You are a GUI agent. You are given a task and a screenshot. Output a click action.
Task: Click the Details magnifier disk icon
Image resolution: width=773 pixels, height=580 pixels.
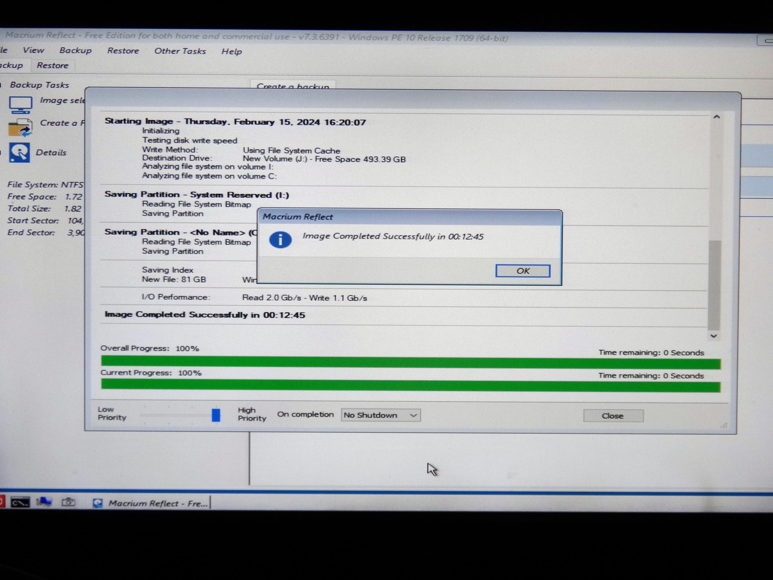coord(19,152)
